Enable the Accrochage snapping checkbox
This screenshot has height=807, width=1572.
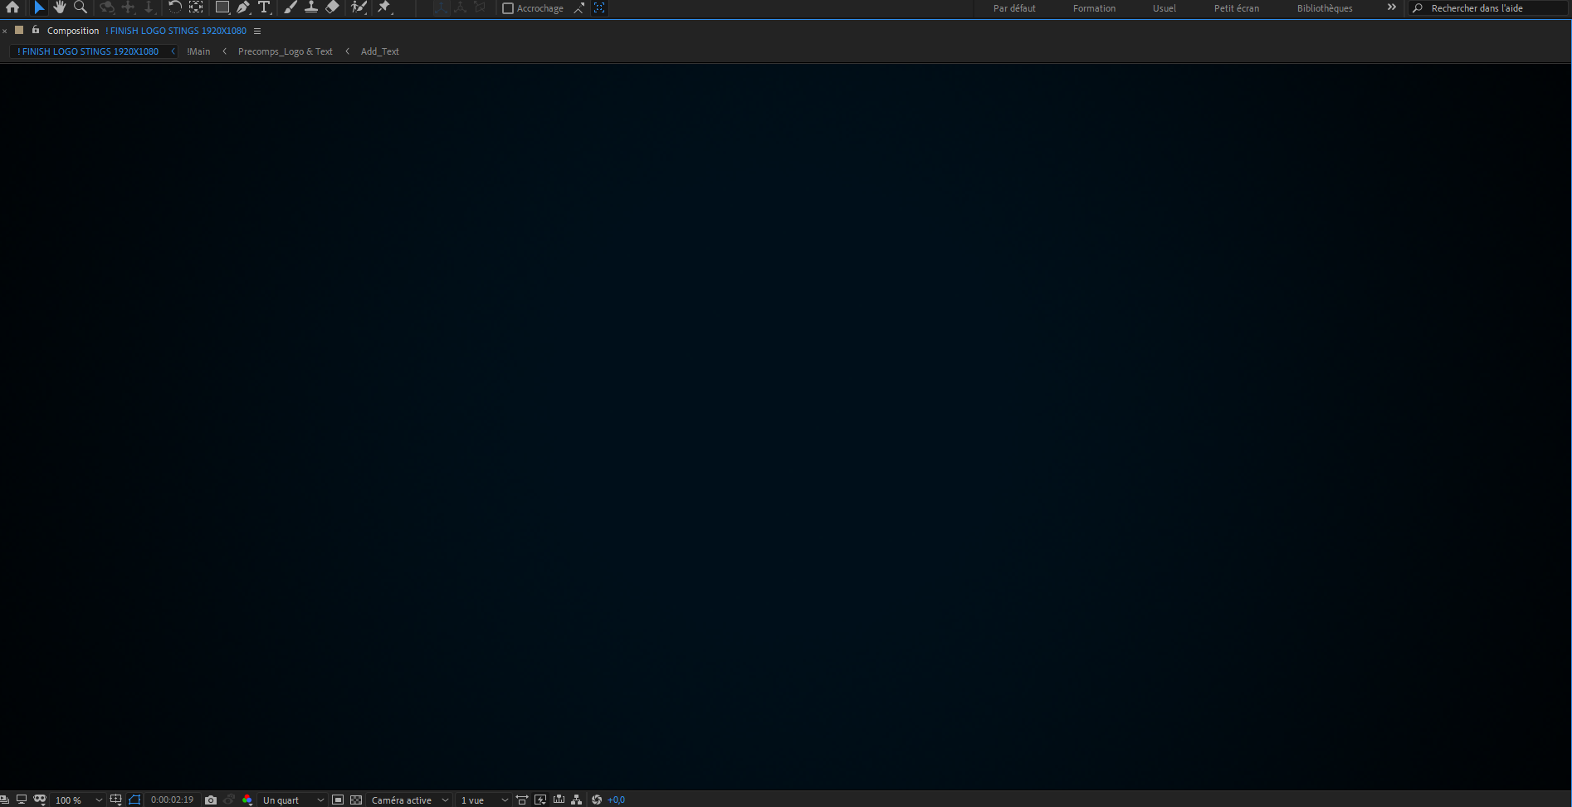(x=508, y=8)
